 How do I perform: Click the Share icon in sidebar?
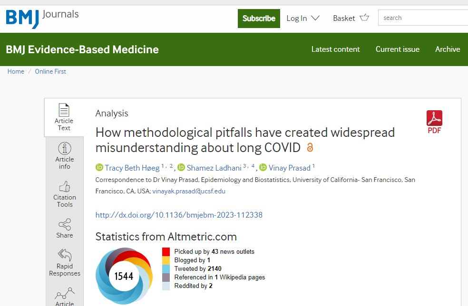pos(64,224)
